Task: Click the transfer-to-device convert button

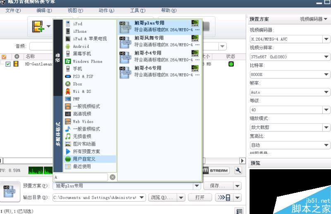Action: pos(224,197)
